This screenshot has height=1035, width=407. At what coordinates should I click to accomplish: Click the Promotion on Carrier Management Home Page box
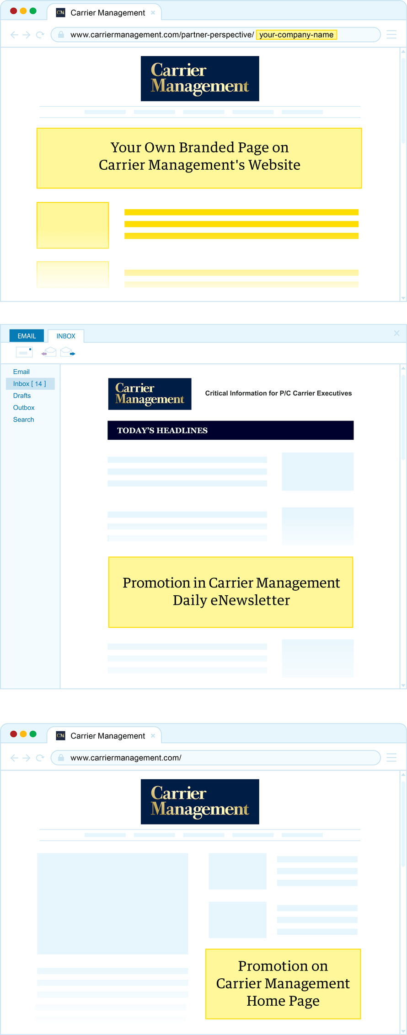pyautogui.click(x=283, y=984)
